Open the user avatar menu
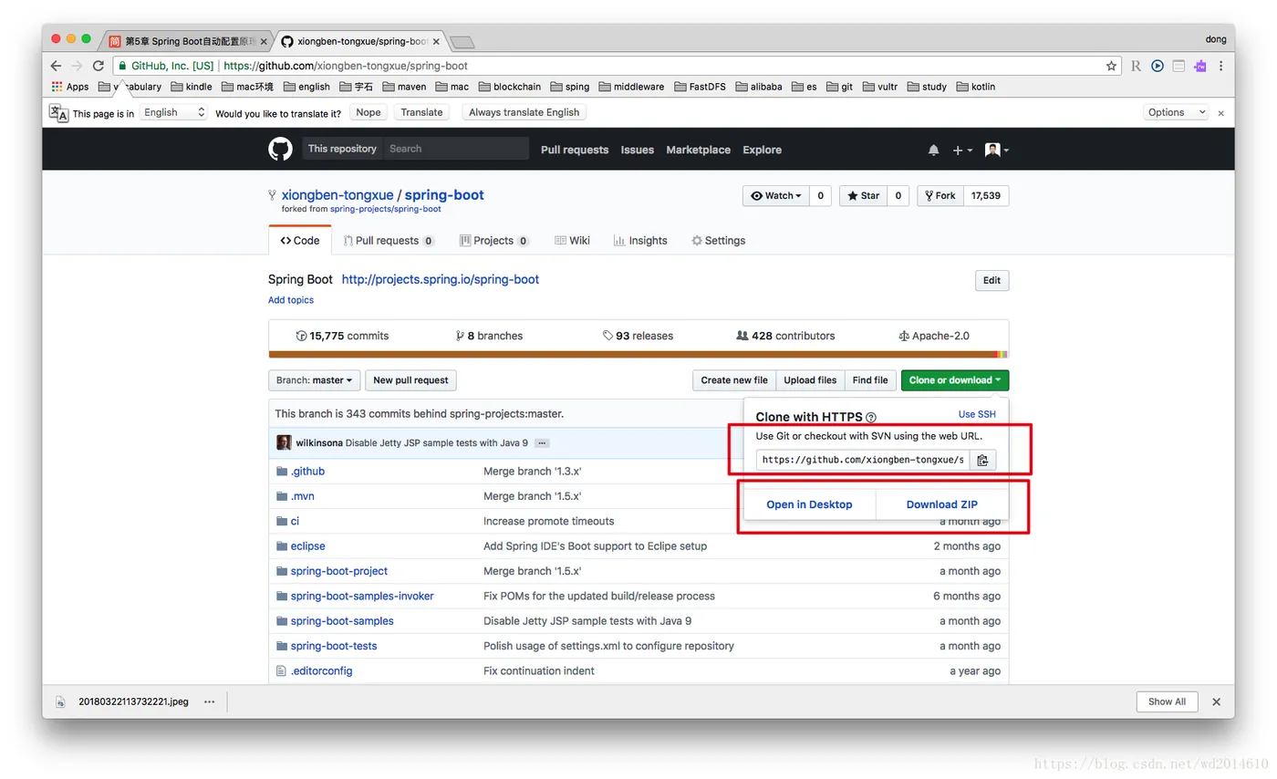This screenshot has width=1277, height=779. coord(997,150)
